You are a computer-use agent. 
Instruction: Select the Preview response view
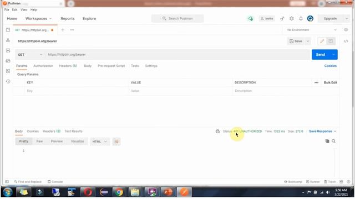[57, 142]
